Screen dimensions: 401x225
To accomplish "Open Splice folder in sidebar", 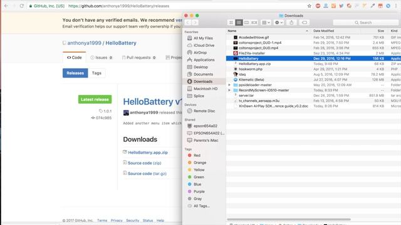I will tap(199, 96).
